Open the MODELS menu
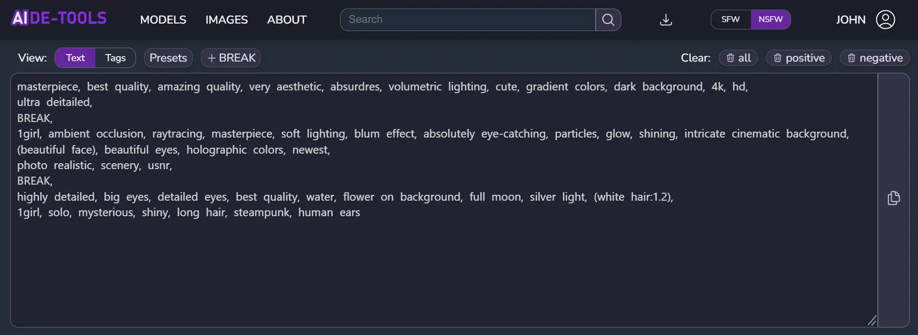The height and width of the screenshot is (335, 918). pos(163,20)
